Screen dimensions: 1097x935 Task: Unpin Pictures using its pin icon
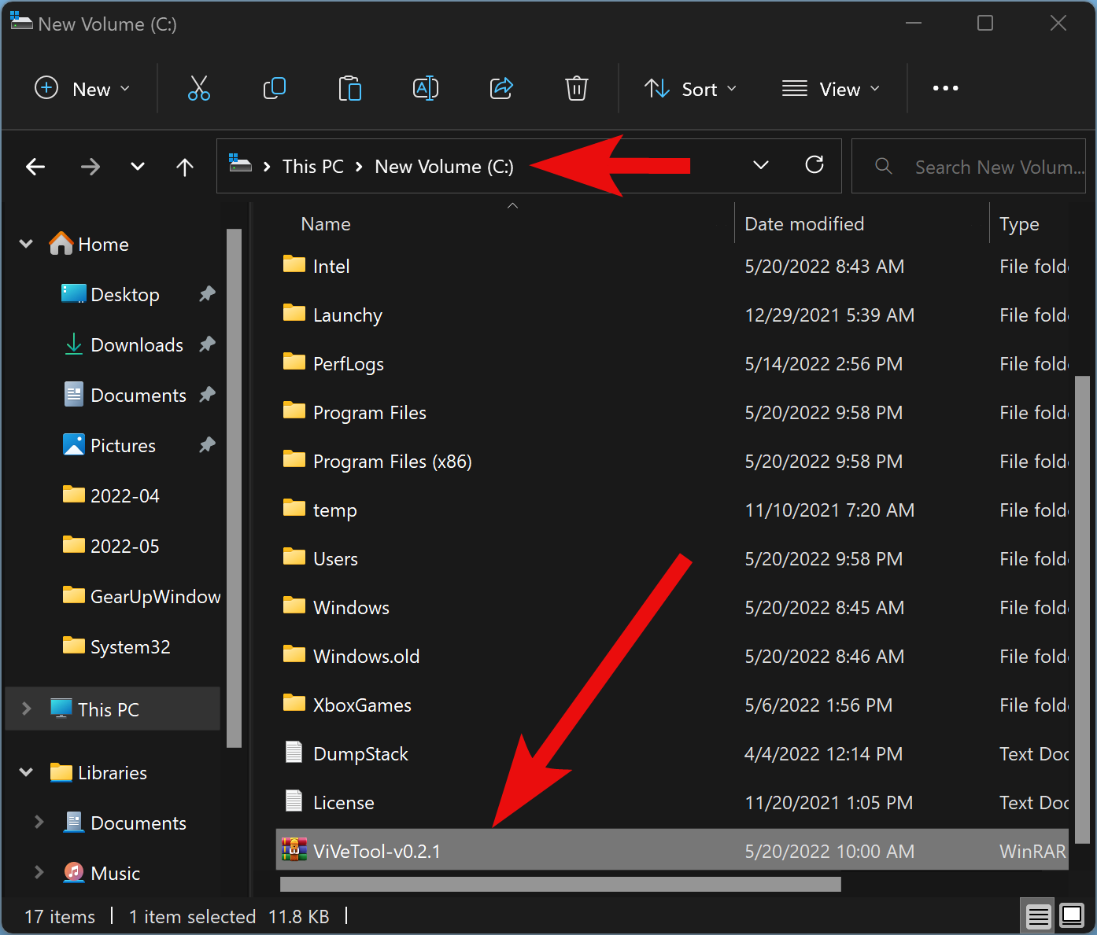click(207, 445)
